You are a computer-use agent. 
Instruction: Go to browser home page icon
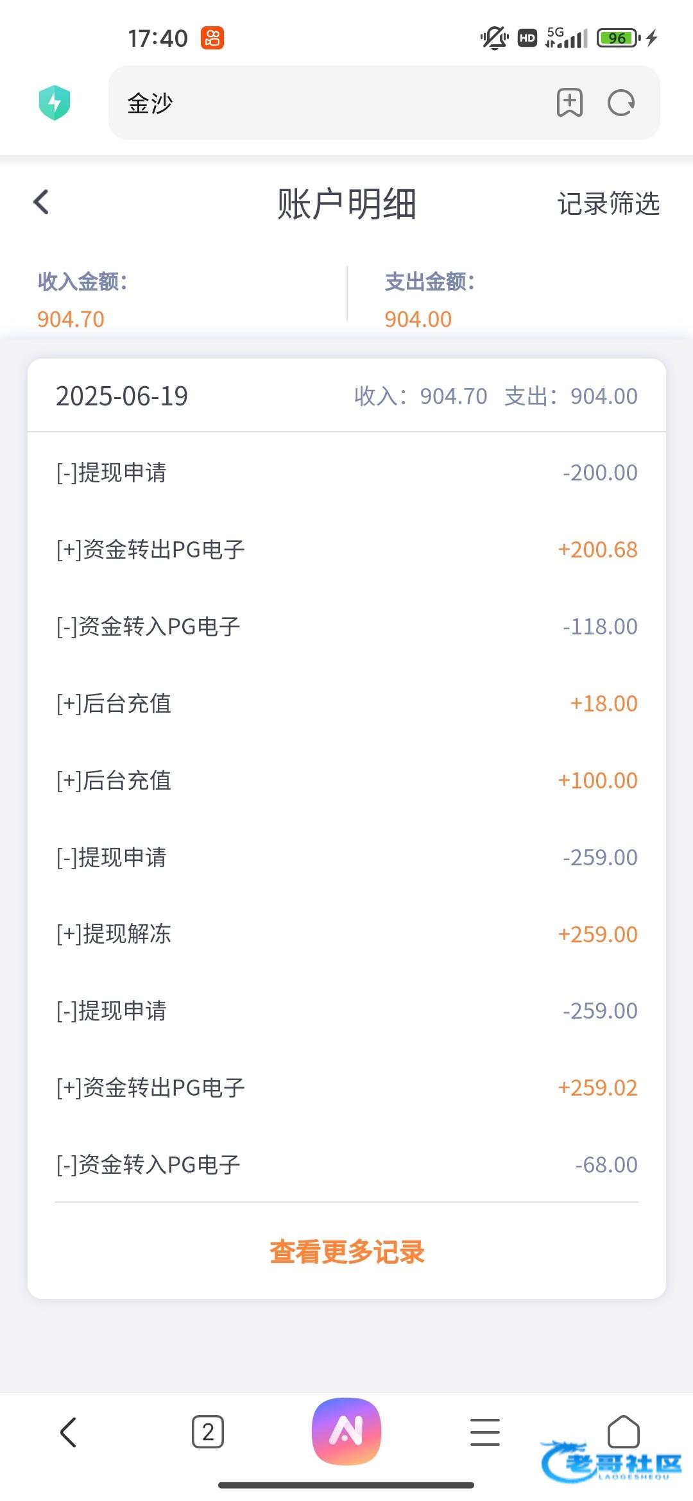[x=623, y=1430]
